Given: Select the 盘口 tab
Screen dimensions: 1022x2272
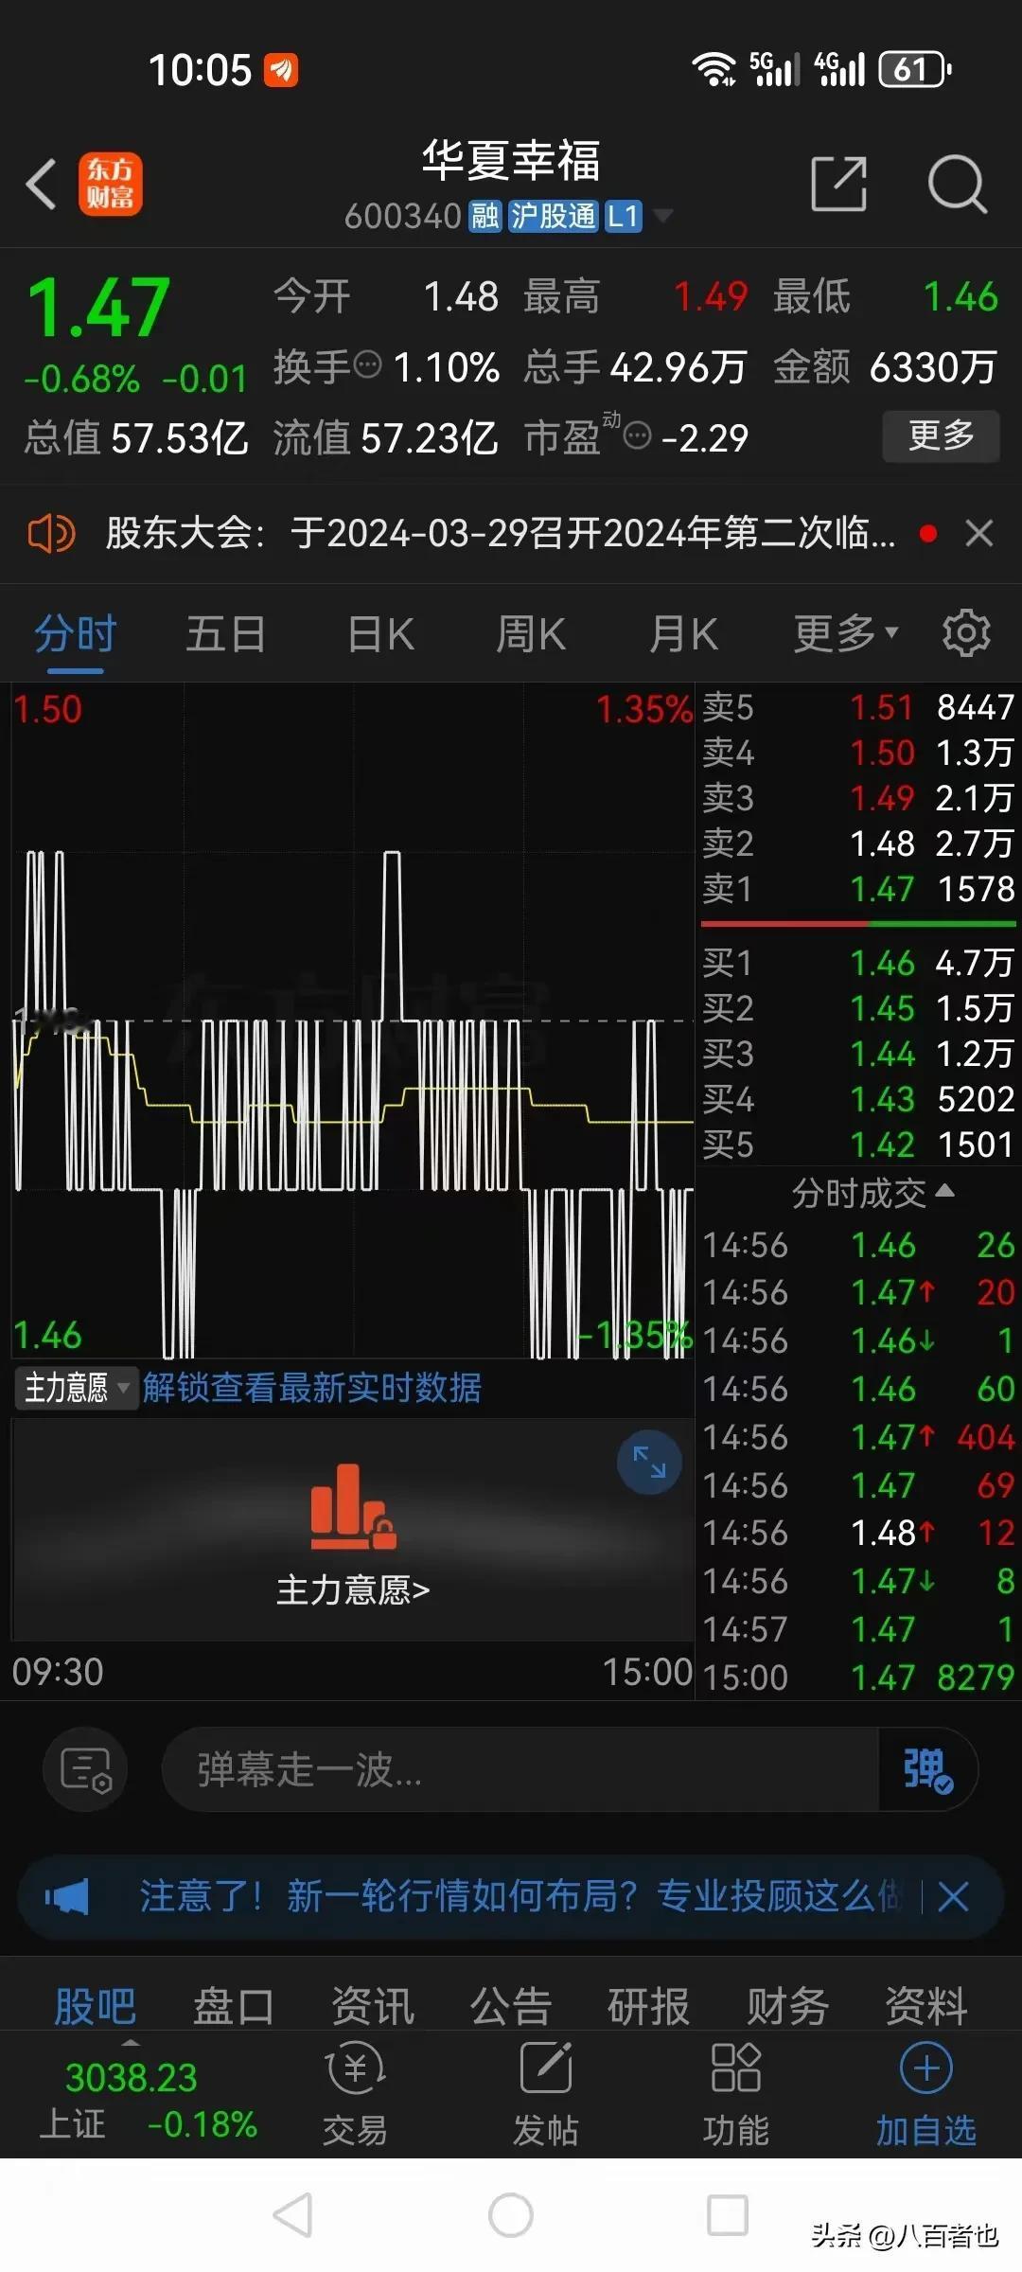Looking at the screenshot, I should click(233, 2006).
